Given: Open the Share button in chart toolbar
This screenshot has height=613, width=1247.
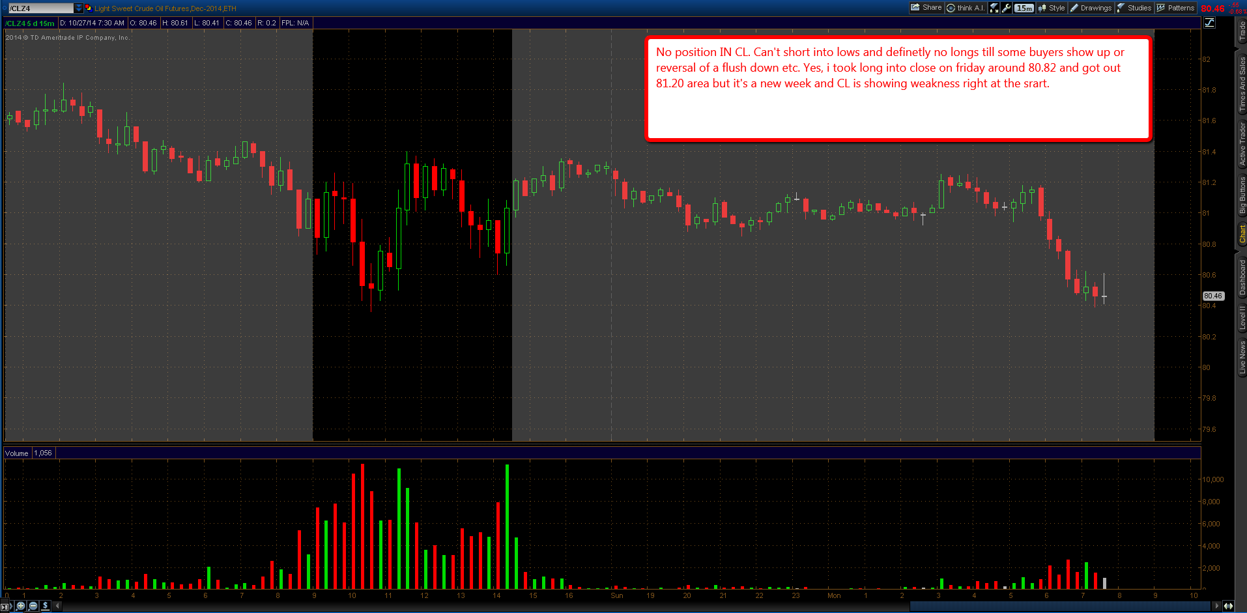Looking at the screenshot, I should pos(926,8).
